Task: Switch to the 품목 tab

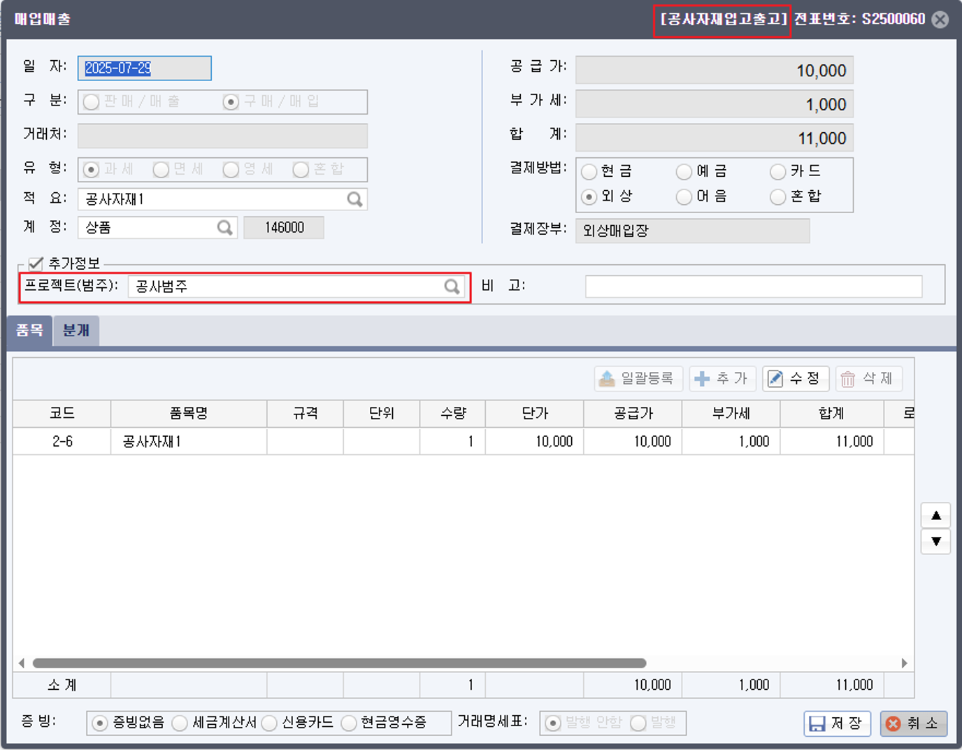Action: 30,330
